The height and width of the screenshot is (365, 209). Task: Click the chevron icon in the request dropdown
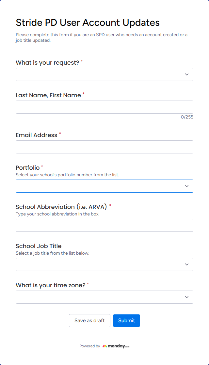(187, 74)
